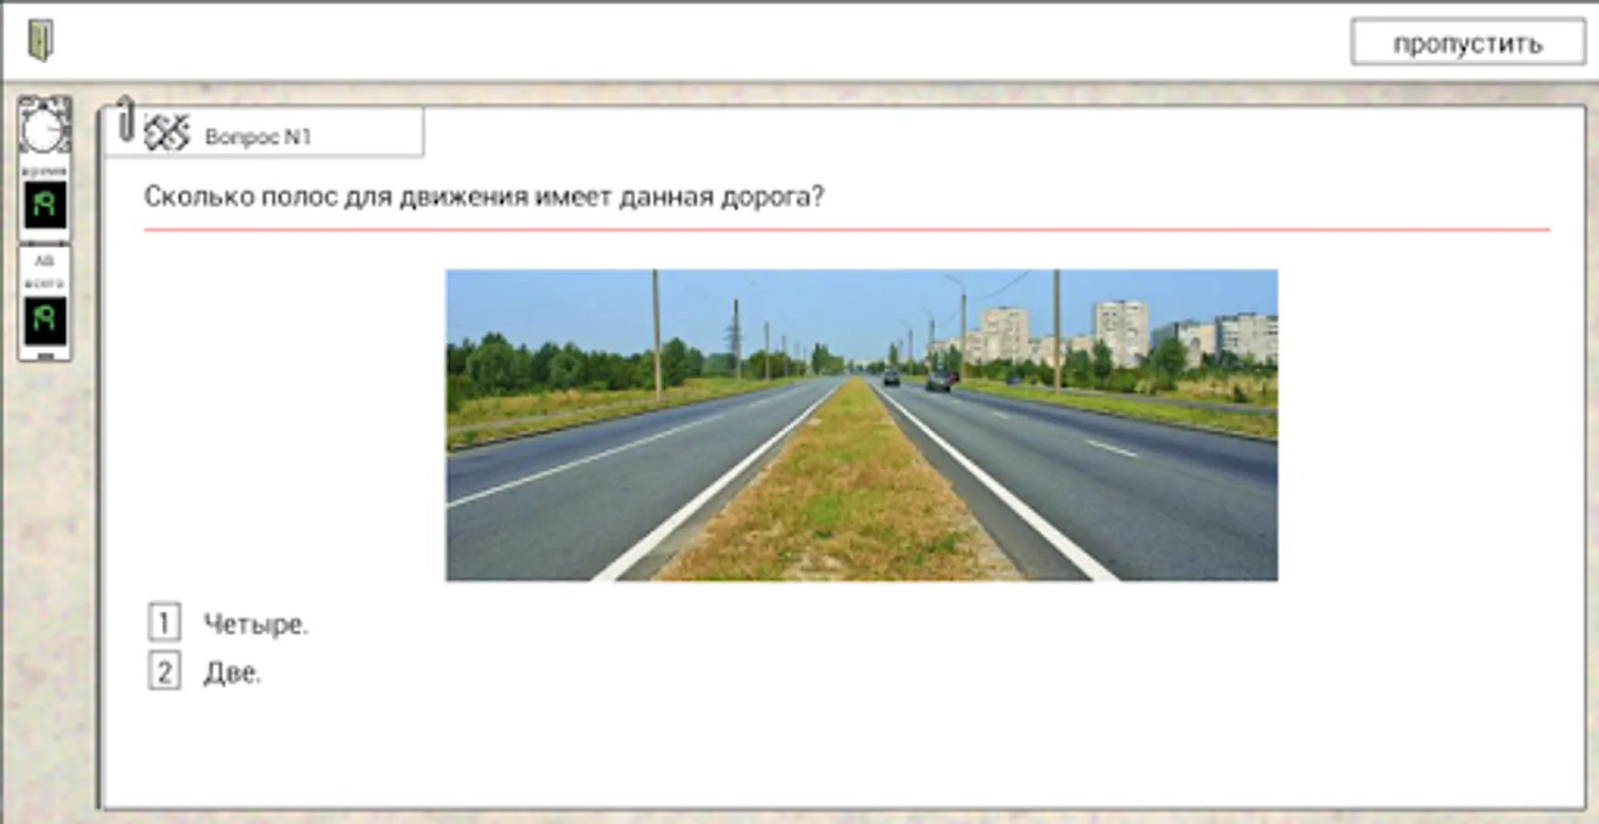Screen dimensions: 1599x824
Task: Choose answer box number 1
Action: point(164,623)
